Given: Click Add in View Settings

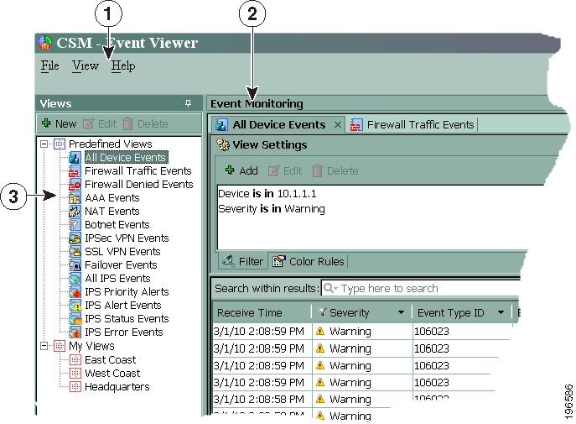Looking at the screenshot, I should tap(241, 170).
